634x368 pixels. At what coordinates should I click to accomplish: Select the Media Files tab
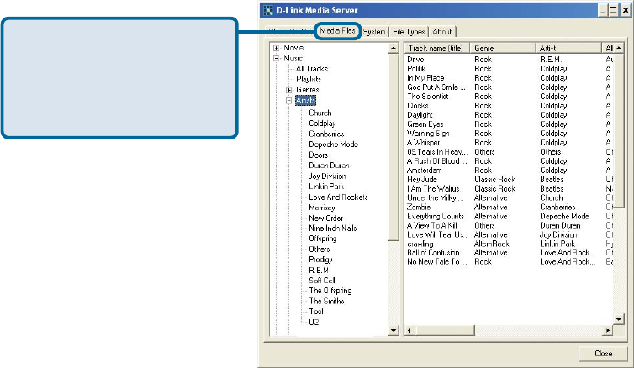[x=338, y=32]
